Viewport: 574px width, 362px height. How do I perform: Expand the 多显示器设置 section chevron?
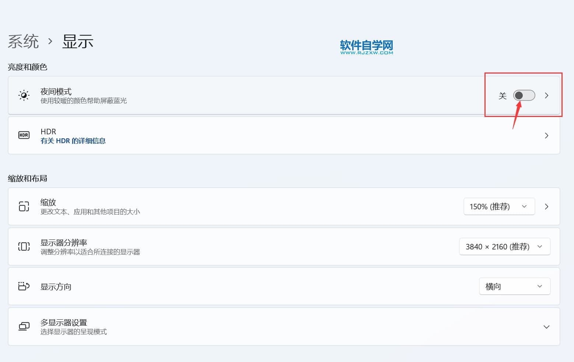pos(546,327)
